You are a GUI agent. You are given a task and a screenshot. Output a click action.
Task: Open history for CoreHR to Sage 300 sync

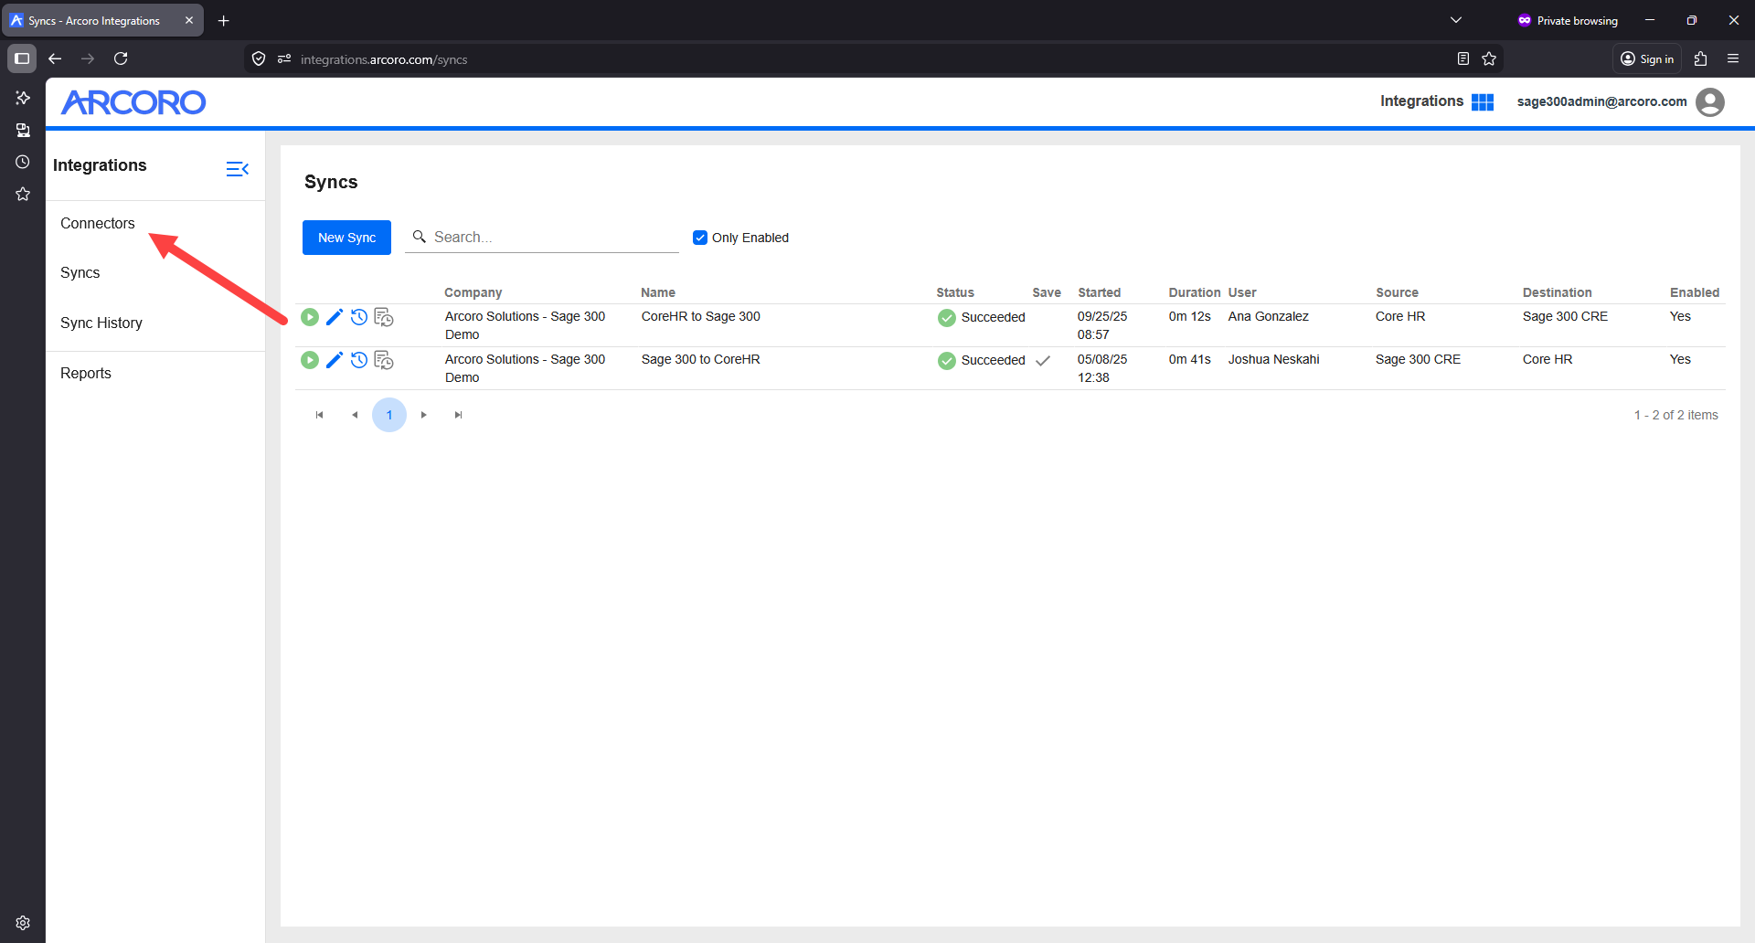tap(359, 317)
